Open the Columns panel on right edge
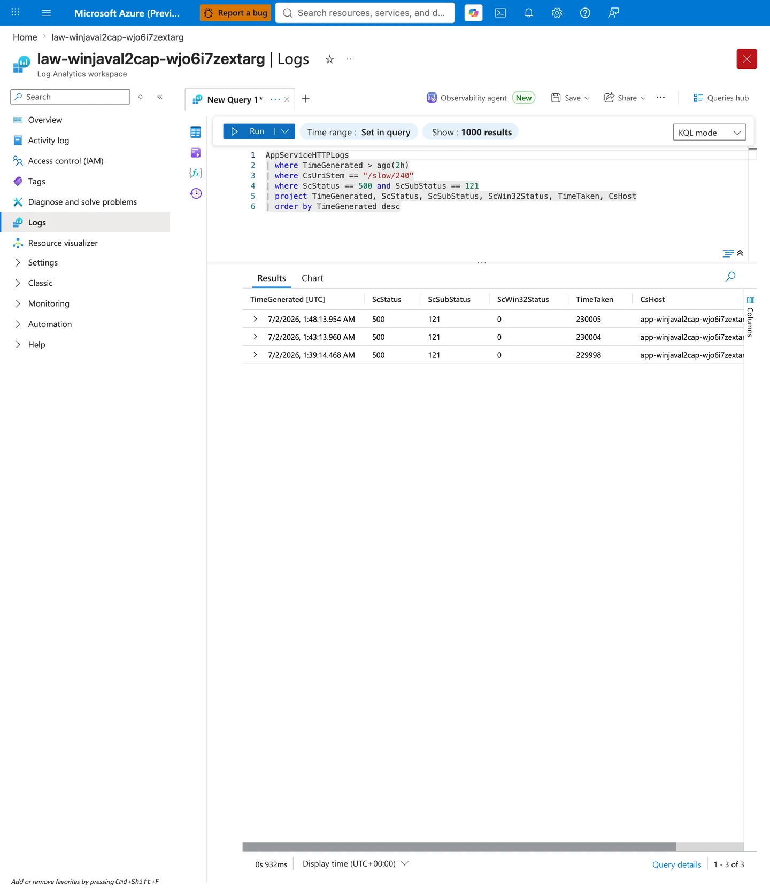 tap(750, 316)
